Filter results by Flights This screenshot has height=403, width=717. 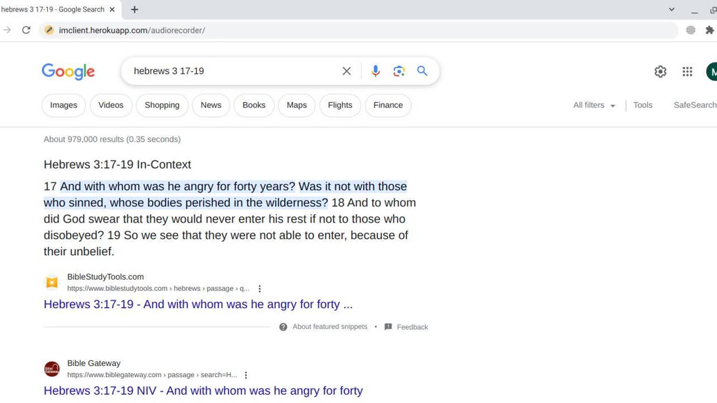(x=340, y=105)
